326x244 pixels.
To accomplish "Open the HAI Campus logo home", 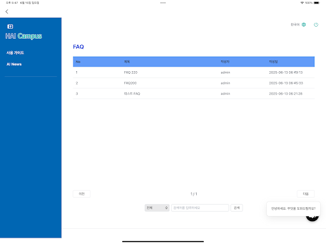I will [x=24, y=36].
